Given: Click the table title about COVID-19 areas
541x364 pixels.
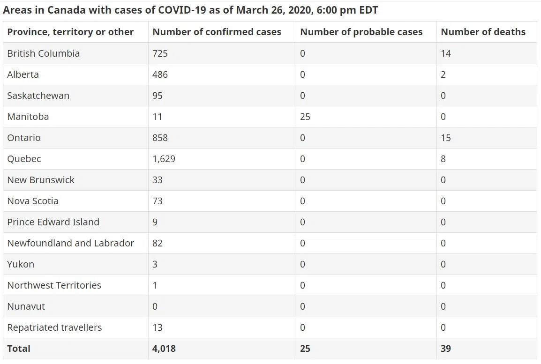Looking at the screenshot, I should 190,10.
